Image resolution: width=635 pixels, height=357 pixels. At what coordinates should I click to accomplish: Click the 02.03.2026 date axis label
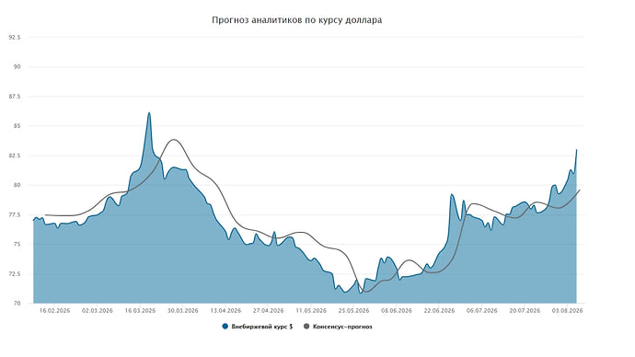pos(98,311)
